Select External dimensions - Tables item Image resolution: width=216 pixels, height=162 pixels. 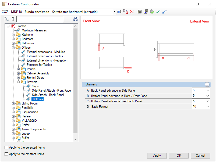pyautogui.click(x=45, y=56)
